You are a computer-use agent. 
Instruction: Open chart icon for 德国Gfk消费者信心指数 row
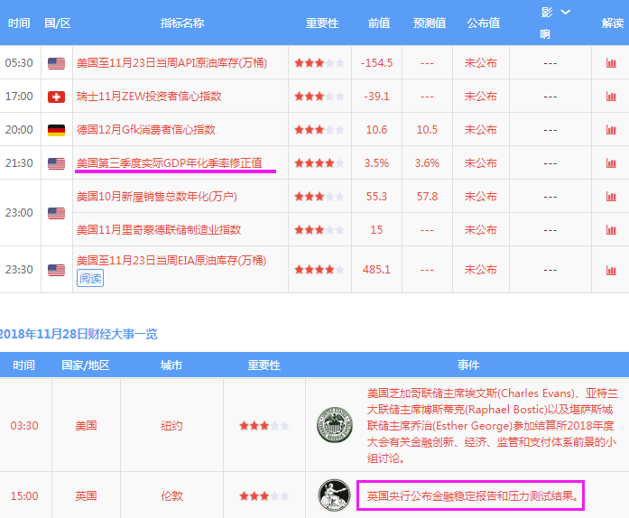tap(611, 130)
